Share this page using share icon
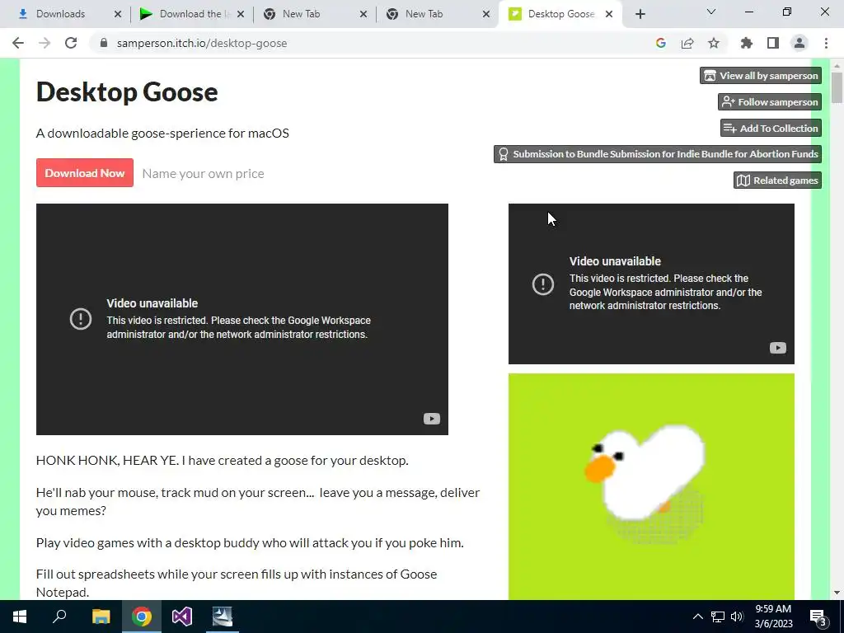844x633 pixels. 687,43
